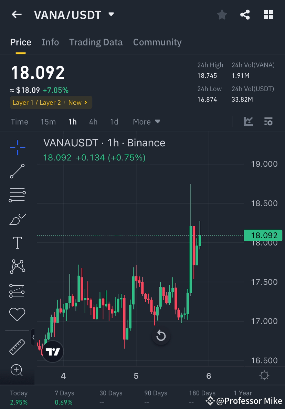
Task: Tap the 24h Vol(USDT) 33.82M value
Action: (x=242, y=99)
